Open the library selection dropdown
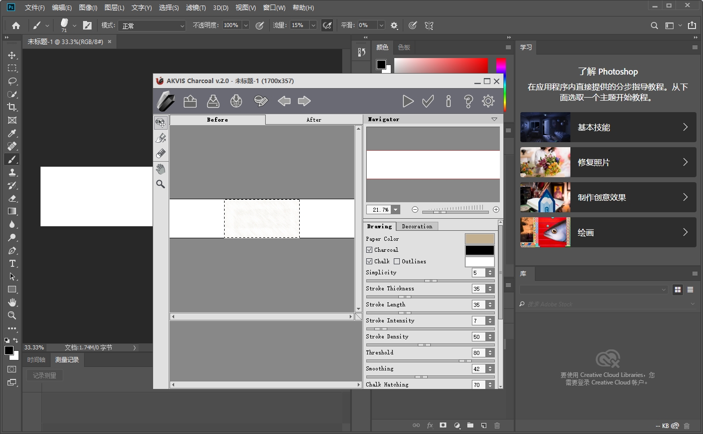This screenshot has width=703, height=434. [x=593, y=289]
